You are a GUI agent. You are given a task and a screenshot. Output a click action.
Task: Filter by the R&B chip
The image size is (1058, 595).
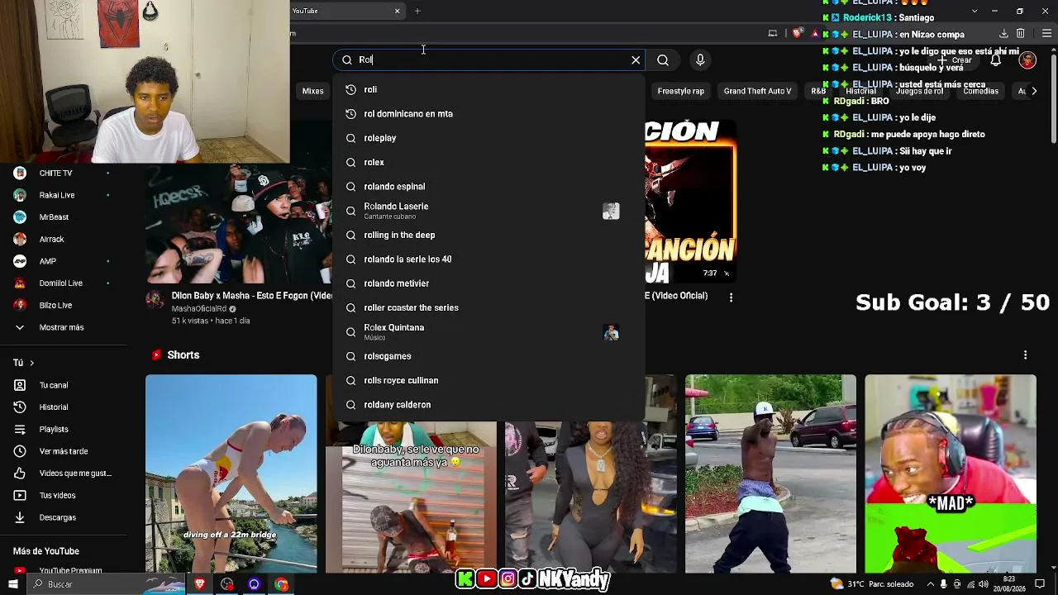click(x=818, y=91)
